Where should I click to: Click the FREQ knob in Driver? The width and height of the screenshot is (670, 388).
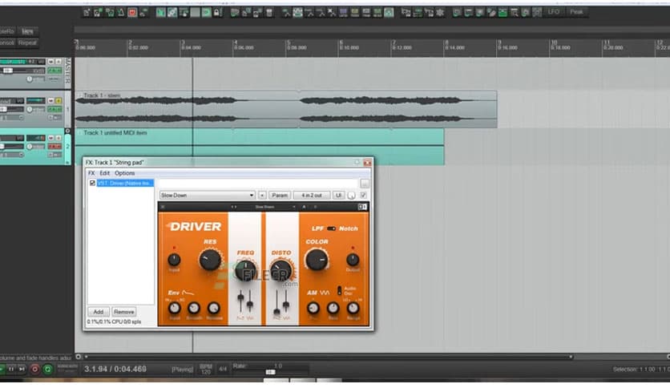point(246,270)
